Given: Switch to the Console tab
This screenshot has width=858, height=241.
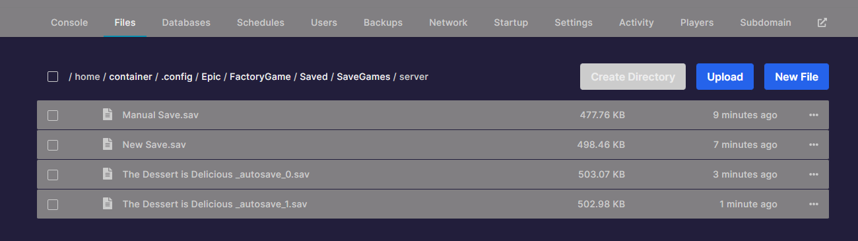Looking at the screenshot, I should tap(69, 22).
